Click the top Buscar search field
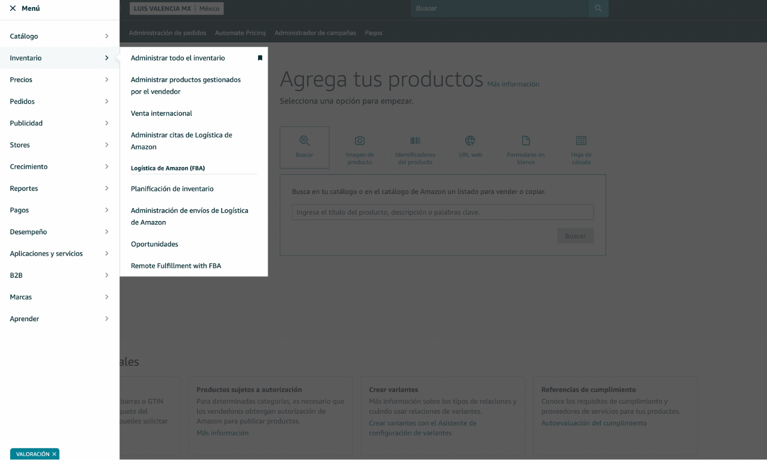 [x=500, y=8]
